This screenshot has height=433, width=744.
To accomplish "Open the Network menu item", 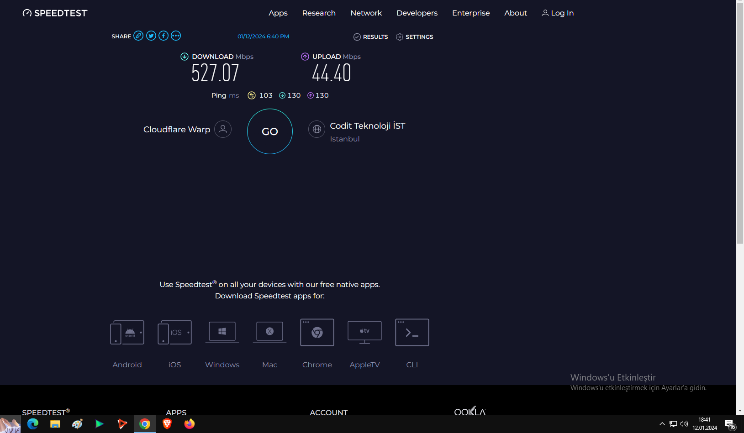I will coord(366,13).
